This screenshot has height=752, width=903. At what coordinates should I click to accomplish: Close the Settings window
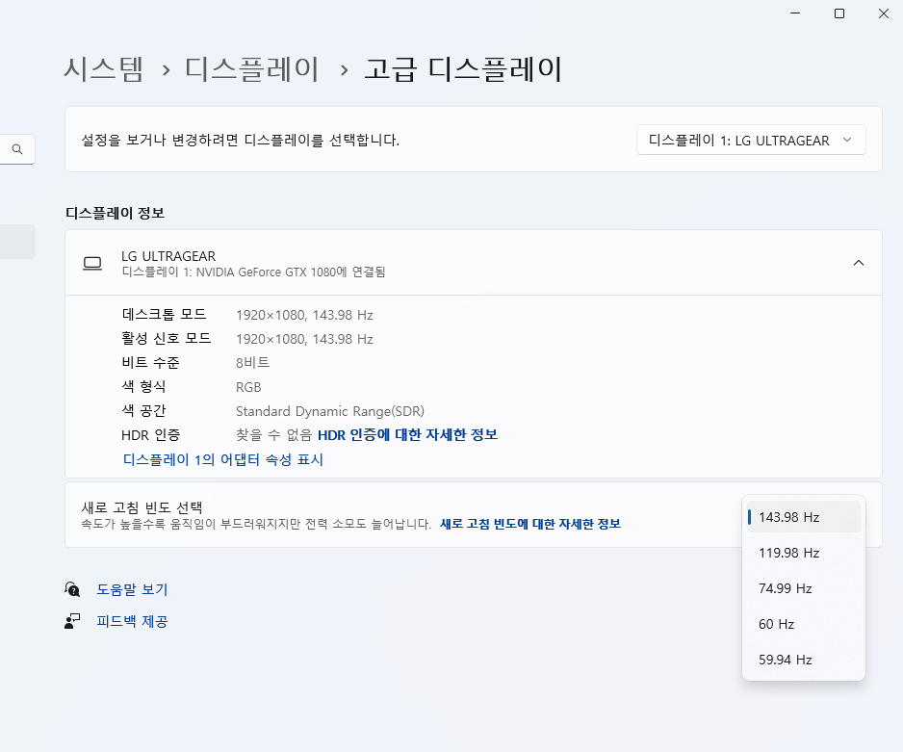click(x=884, y=13)
